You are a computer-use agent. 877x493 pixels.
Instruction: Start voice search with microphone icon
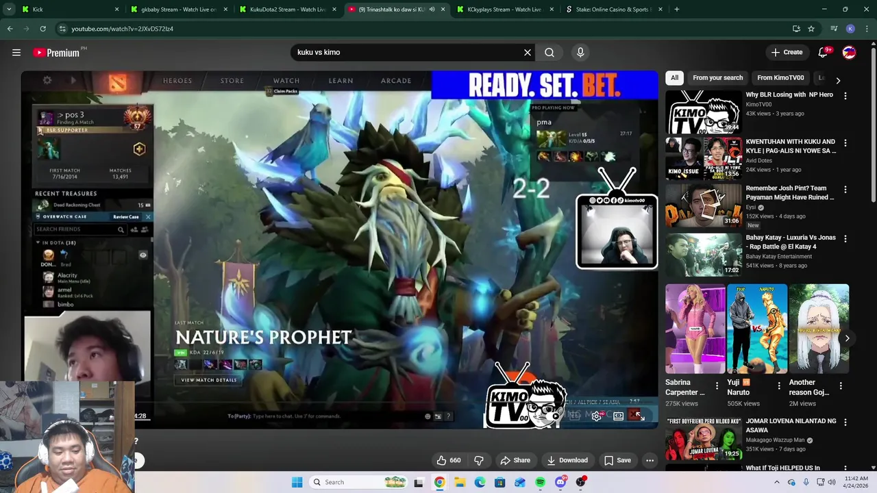(x=580, y=52)
